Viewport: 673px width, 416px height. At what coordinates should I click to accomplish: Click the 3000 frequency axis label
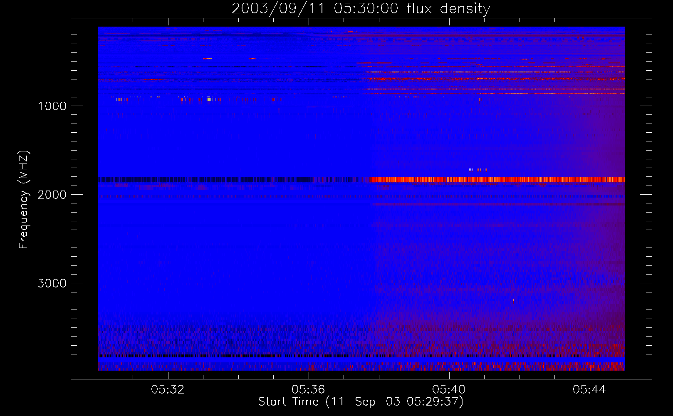click(x=52, y=283)
